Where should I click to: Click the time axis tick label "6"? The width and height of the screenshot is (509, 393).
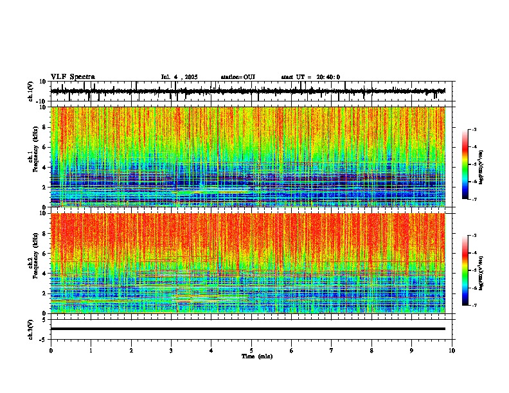[291, 351]
